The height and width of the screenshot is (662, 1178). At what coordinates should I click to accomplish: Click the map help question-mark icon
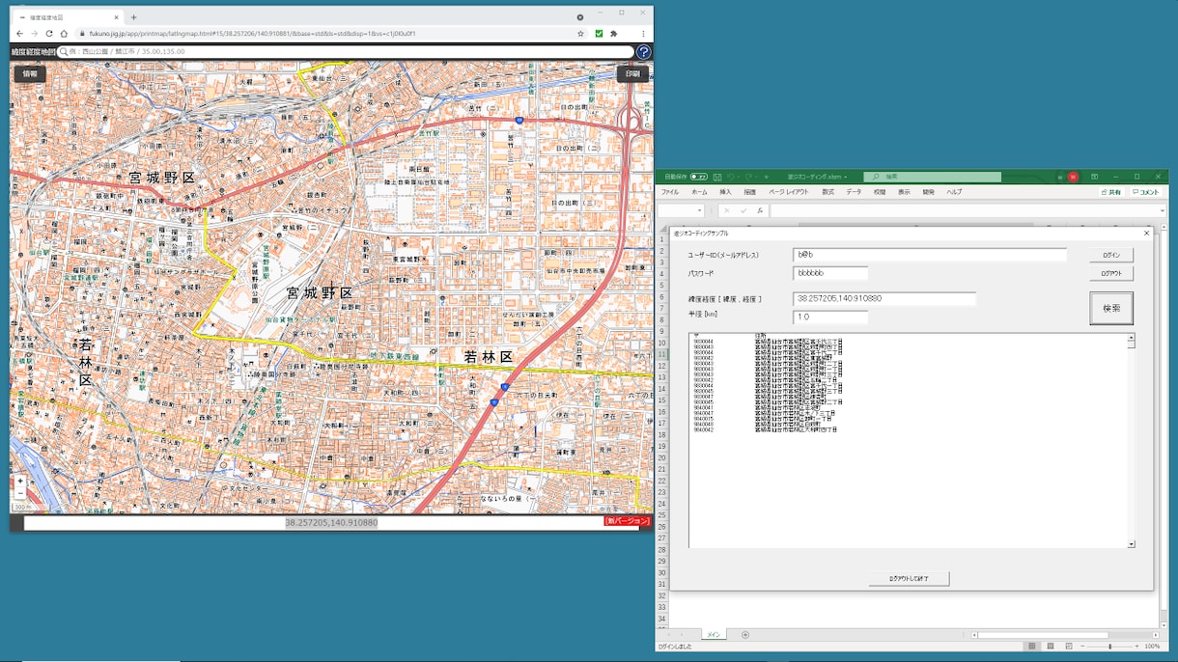[x=643, y=52]
